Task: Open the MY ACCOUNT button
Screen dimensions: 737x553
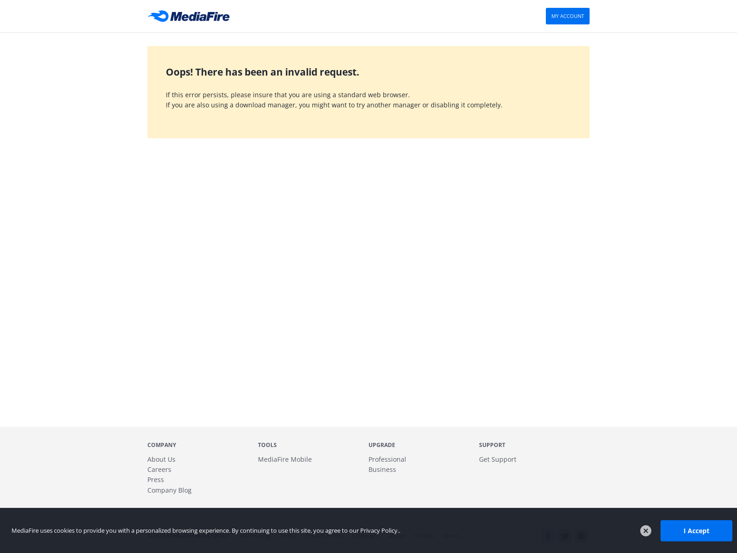Action: coord(567,16)
